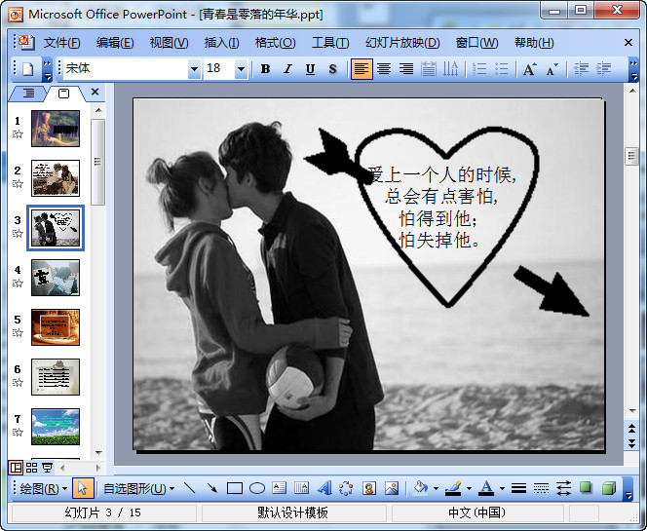Insert a vertical text box
The width and height of the screenshot is (647, 531).
coord(302,488)
